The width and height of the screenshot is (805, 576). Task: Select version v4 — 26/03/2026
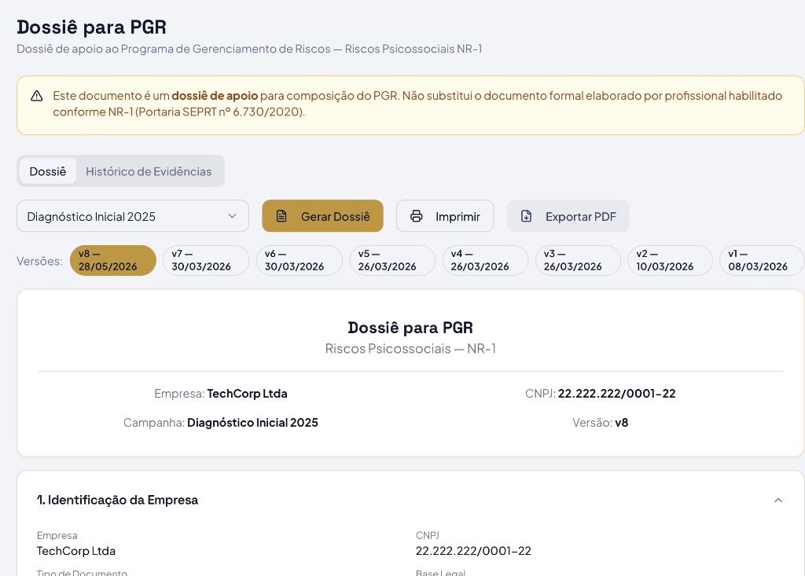point(485,260)
